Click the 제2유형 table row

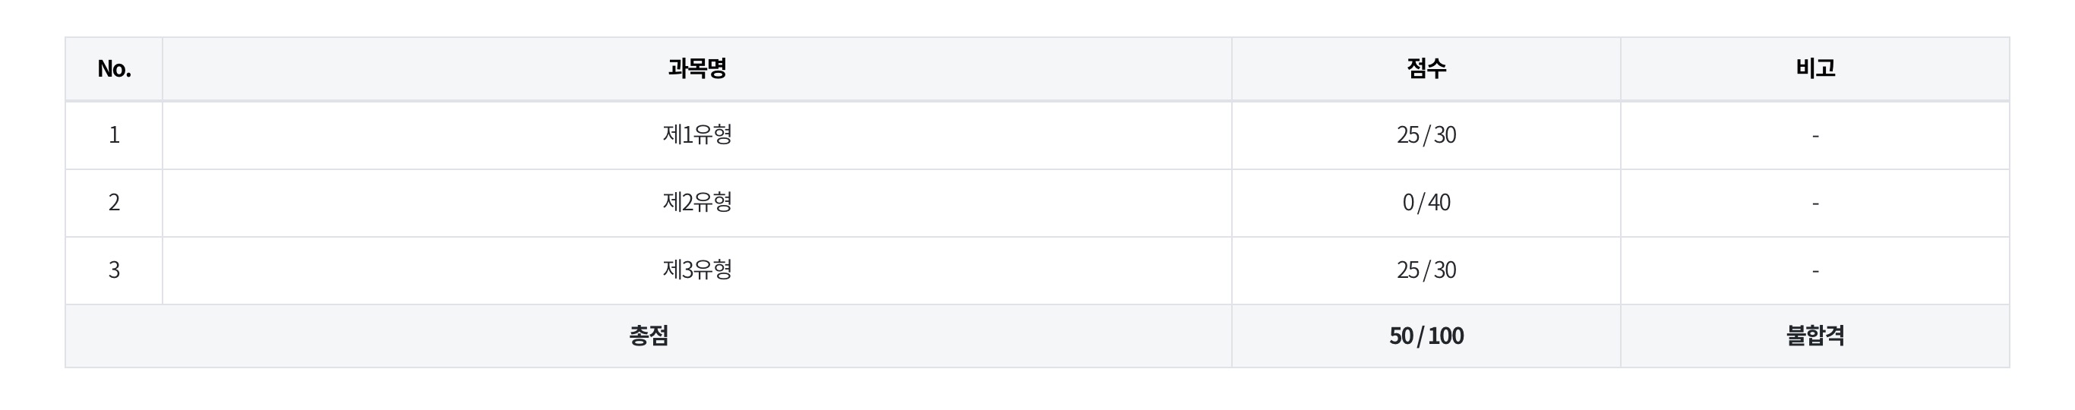coord(1037,203)
